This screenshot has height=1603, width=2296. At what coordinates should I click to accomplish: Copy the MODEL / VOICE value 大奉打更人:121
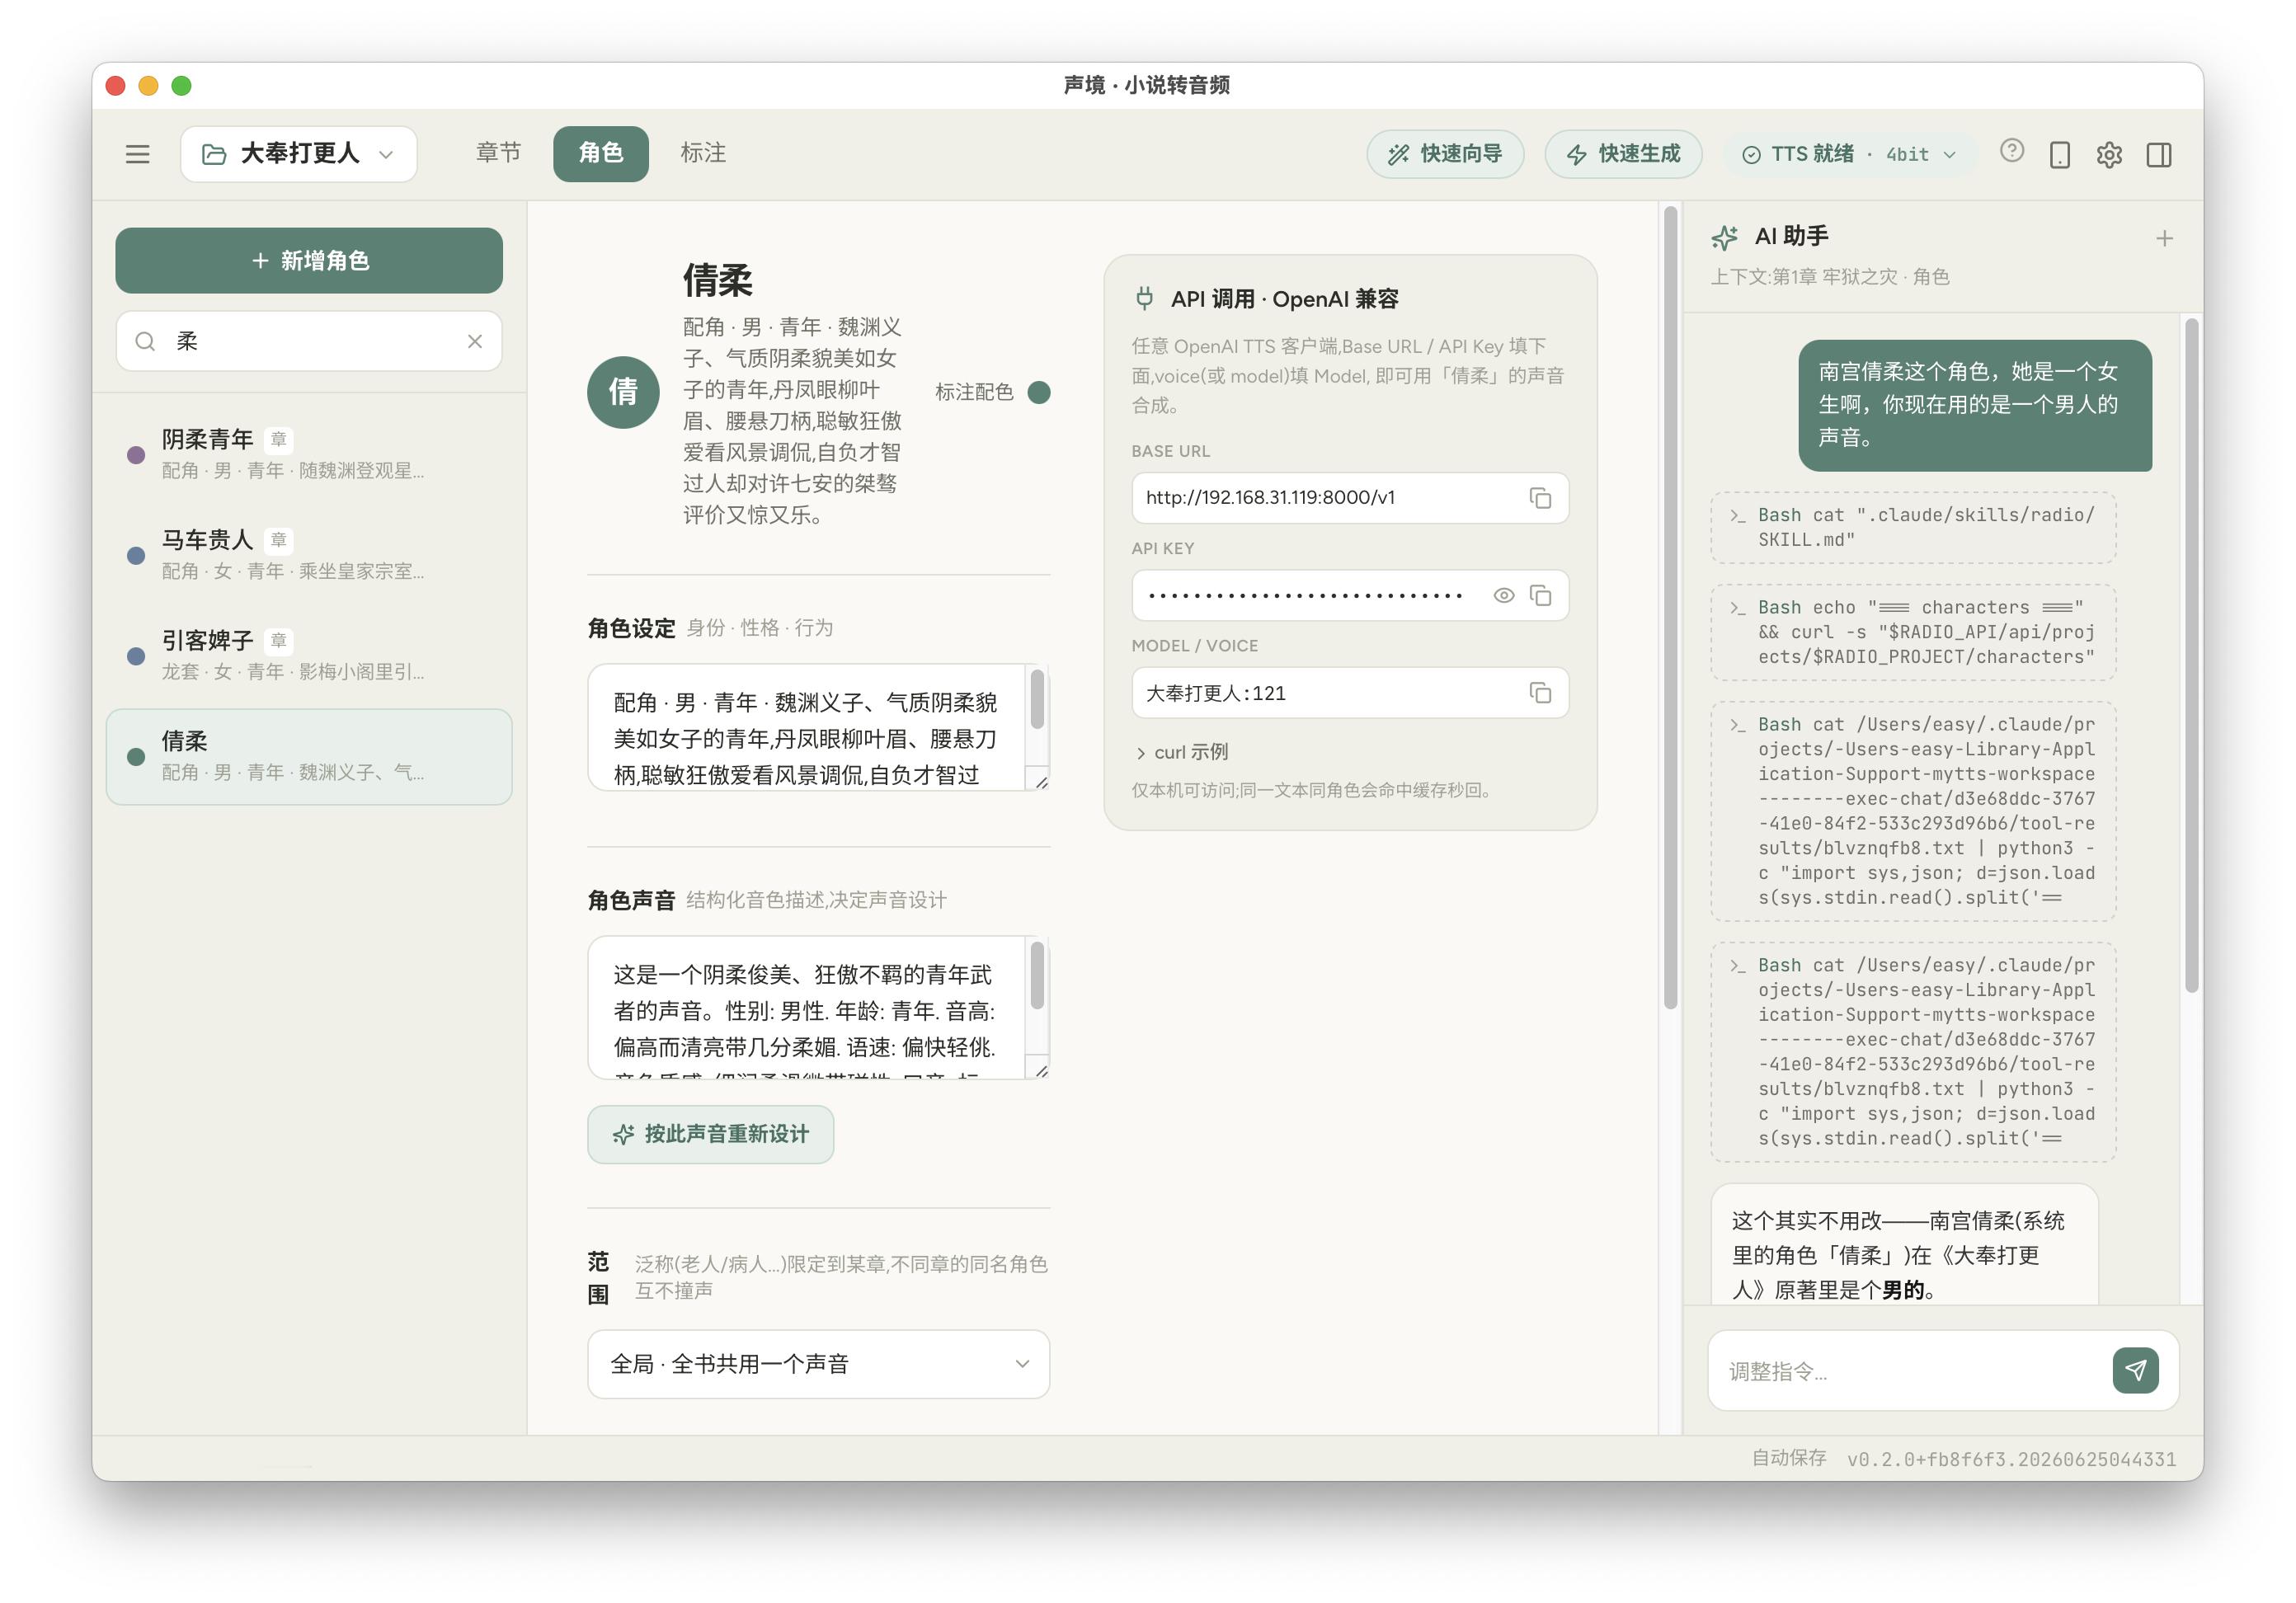[1540, 693]
